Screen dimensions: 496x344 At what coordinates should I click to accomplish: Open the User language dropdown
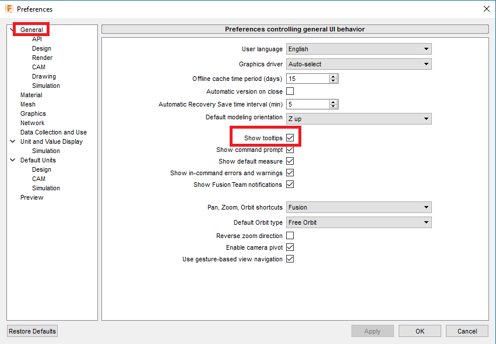point(358,48)
